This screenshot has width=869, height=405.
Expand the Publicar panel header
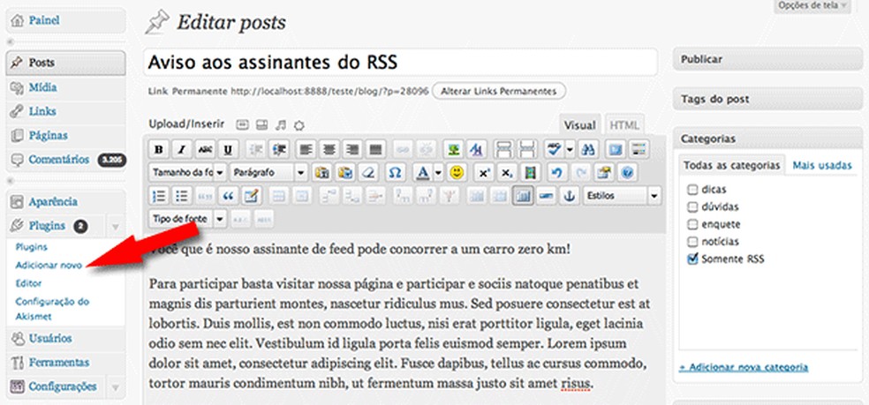point(768,59)
